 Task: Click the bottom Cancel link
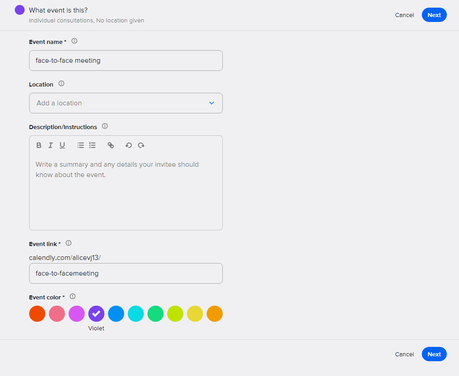point(404,354)
